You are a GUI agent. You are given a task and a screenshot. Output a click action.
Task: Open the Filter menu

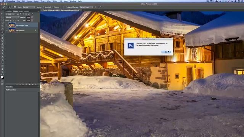coord(55,1)
